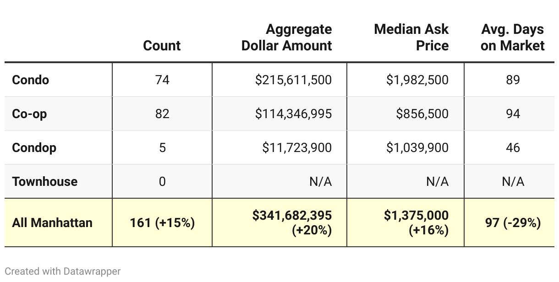559x282 pixels.
Task: Click the Median Ask Price header
Action: [x=411, y=38]
